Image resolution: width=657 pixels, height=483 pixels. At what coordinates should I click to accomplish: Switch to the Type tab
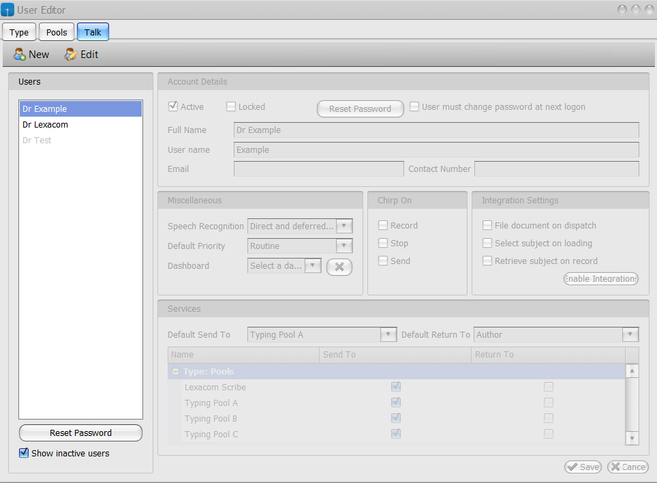click(19, 32)
